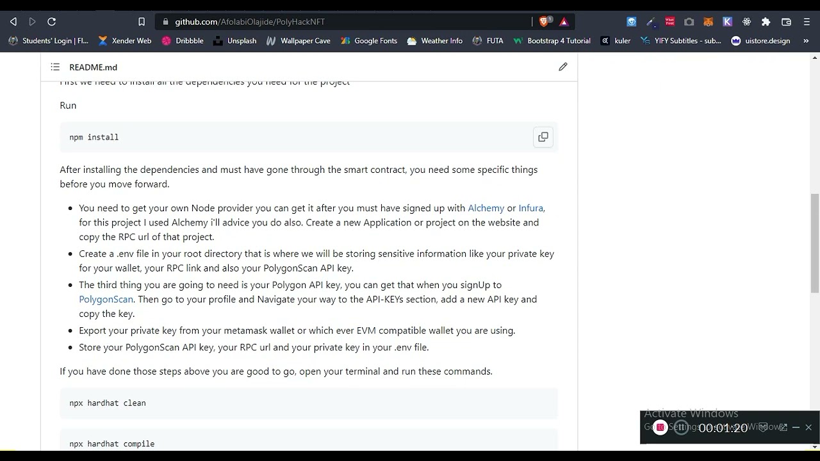Open the Students' Login bookmark
This screenshot has height=461, width=820.
click(49, 40)
